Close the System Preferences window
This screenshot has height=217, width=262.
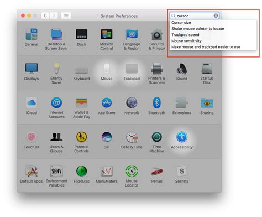23,15
